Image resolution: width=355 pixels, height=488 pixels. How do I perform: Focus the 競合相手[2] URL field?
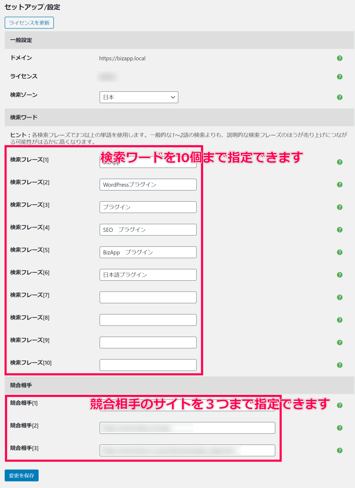click(187, 428)
